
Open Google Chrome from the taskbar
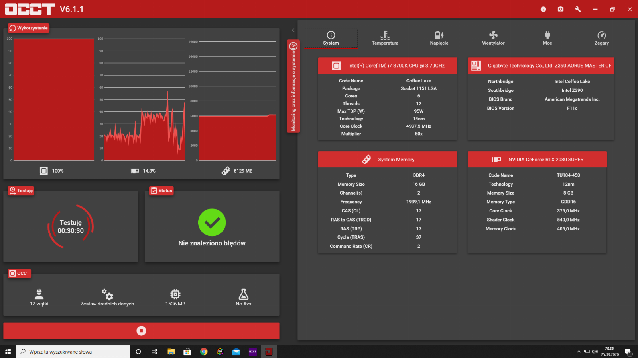(x=204, y=352)
